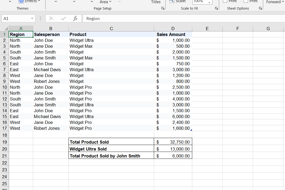This screenshot has width=285, height=190.
Task: Click Total Product Sold by John Smith cell
Action: 111,156
